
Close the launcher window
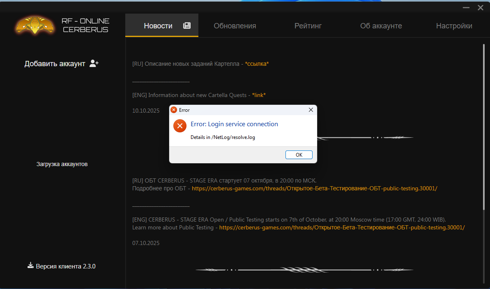tap(480, 8)
